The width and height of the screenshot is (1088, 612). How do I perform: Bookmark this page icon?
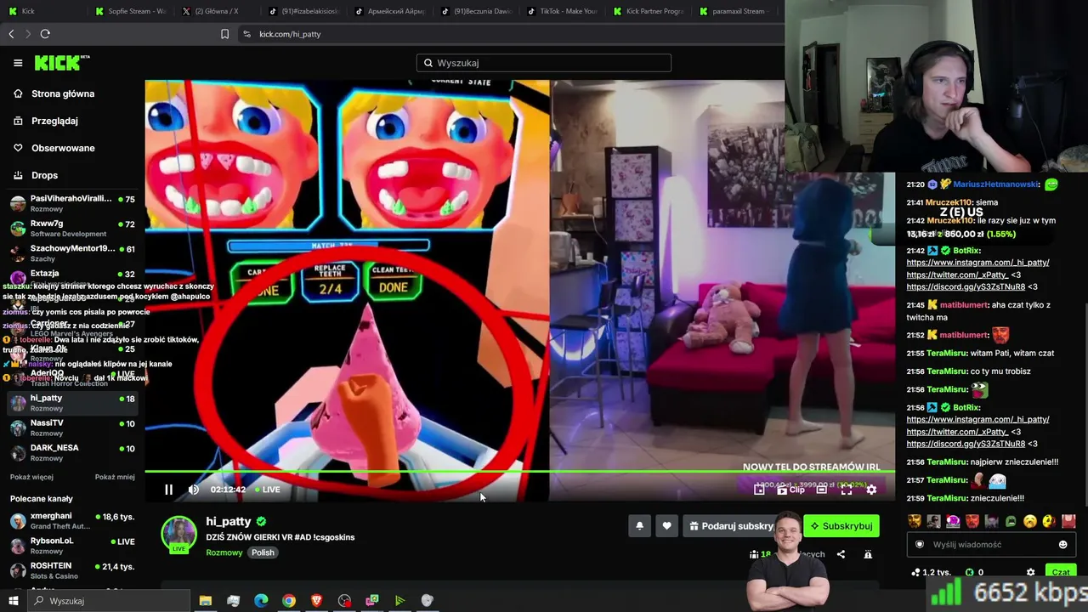[x=224, y=34]
